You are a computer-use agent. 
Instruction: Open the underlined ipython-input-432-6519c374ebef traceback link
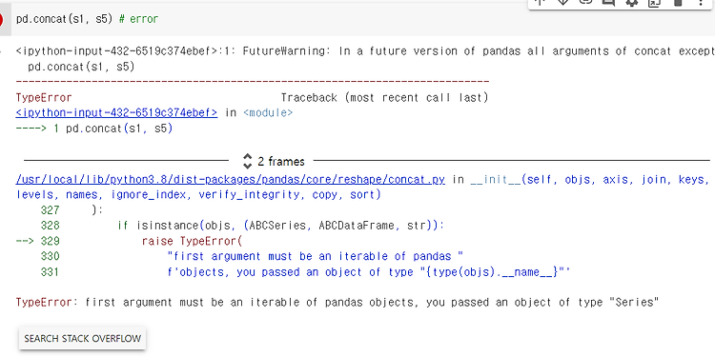(116, 112)
